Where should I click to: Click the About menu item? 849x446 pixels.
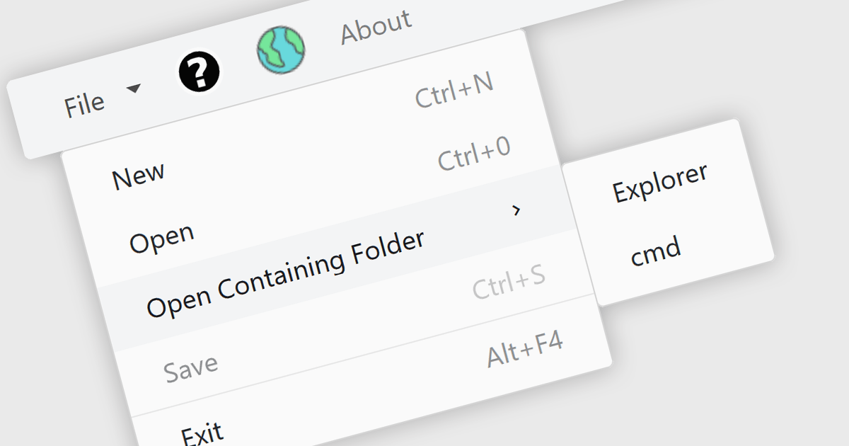click(376, 28)
